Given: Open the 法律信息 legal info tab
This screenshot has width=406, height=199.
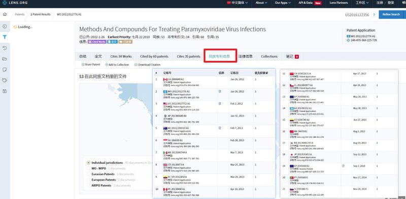Looking at the screenshot, I should [x=245, y=56].
